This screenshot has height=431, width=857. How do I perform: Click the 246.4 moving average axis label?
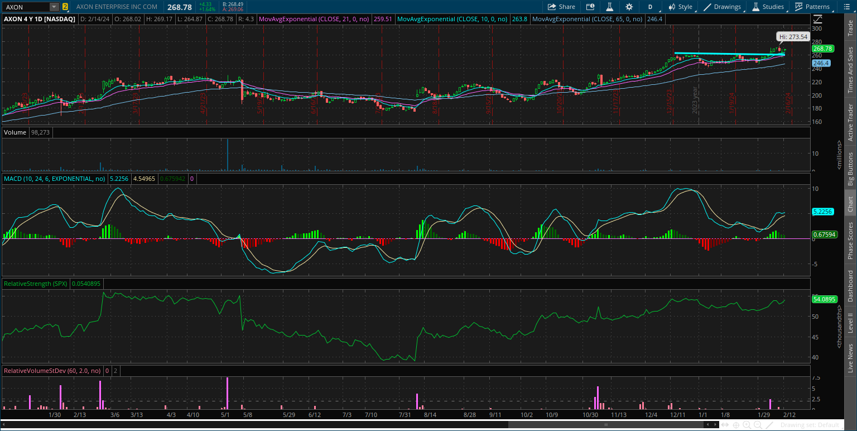coord(821,63)
